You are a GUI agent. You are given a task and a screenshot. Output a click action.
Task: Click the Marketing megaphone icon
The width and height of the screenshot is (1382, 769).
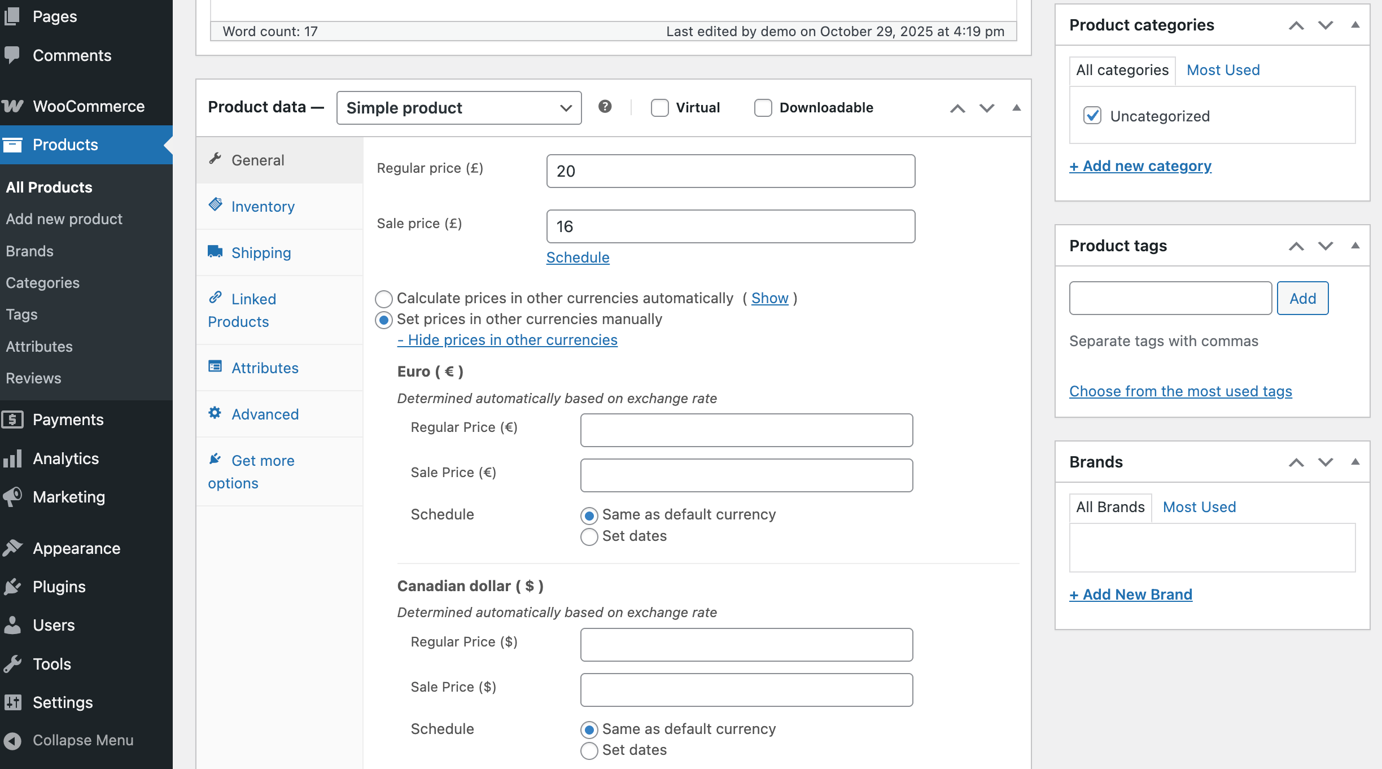point(12,497)
